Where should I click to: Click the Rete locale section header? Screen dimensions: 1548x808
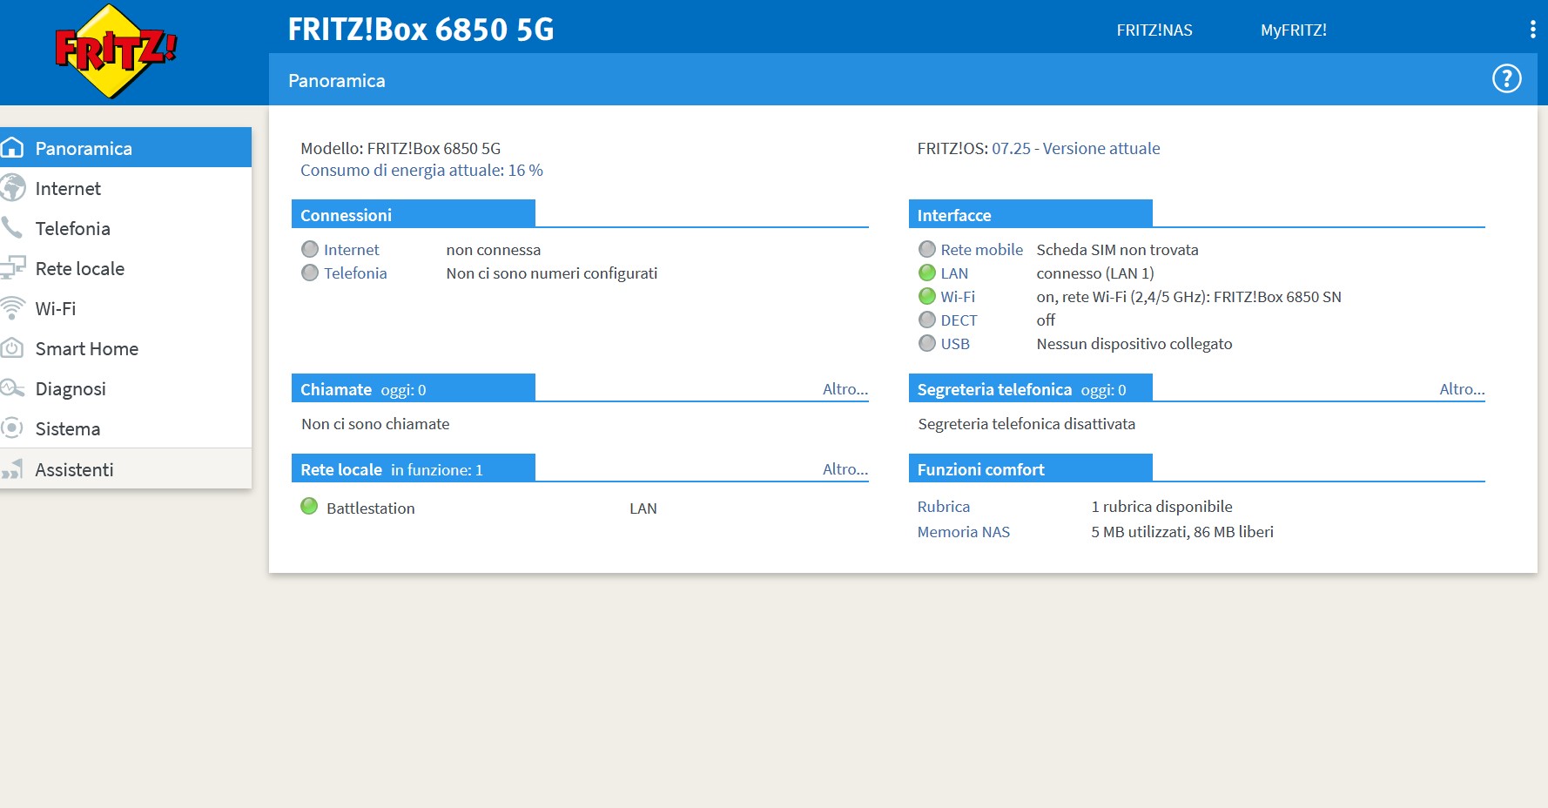tap(414, 468)
